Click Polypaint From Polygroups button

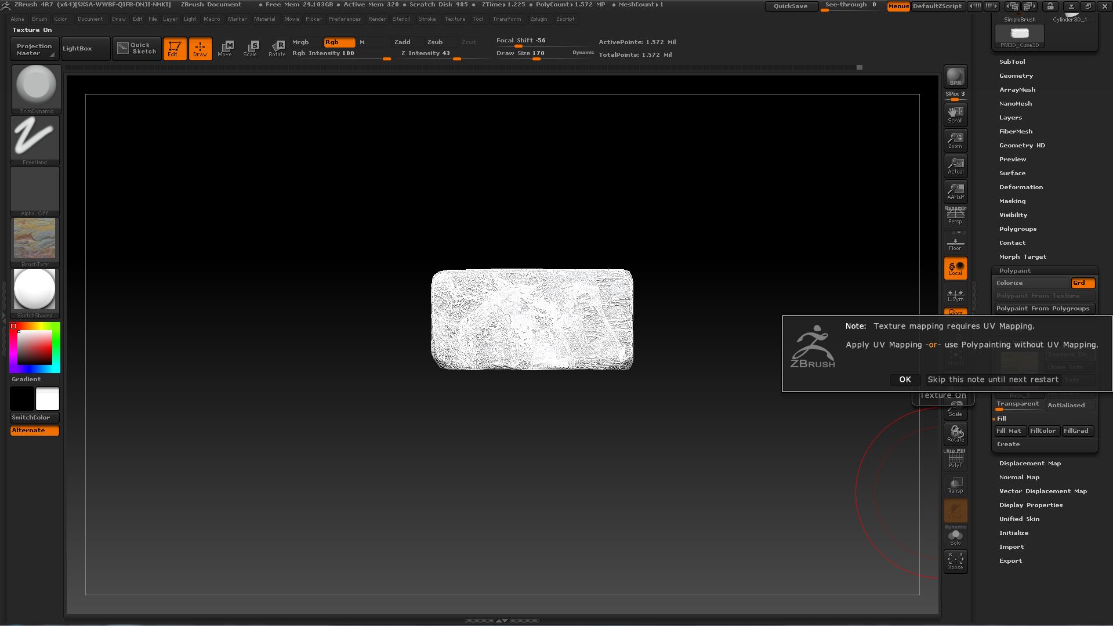[1045, 309]
